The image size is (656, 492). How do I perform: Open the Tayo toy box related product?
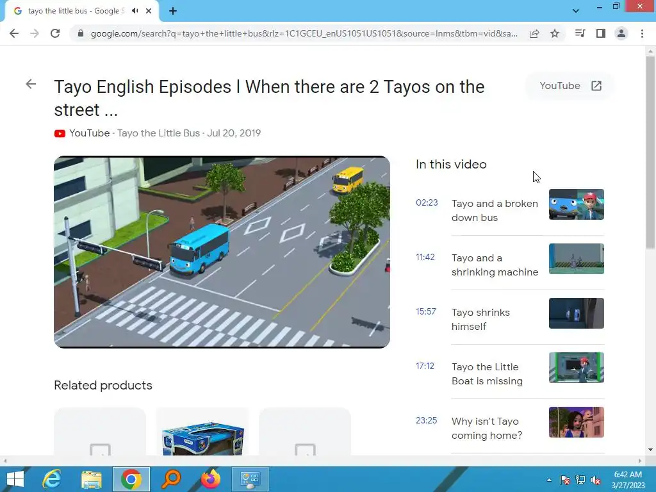pos(202,432)
